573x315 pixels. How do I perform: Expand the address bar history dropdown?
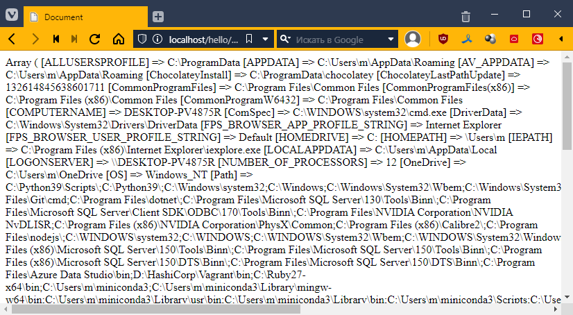pos(264,39)
